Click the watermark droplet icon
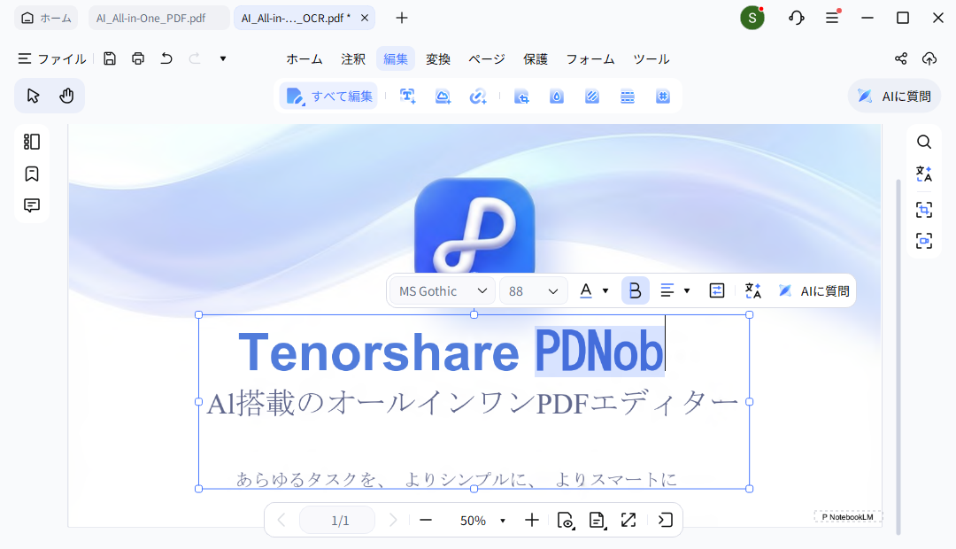956x549 pixels. [557, 97]
